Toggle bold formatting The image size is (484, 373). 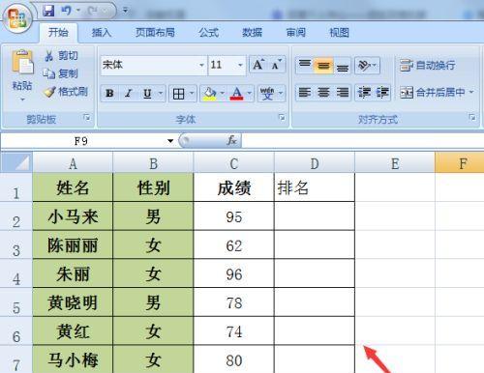[109, 94]
